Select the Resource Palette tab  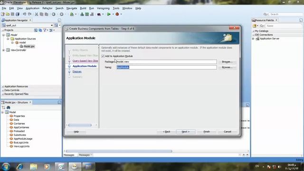click(x=265, y=20)
